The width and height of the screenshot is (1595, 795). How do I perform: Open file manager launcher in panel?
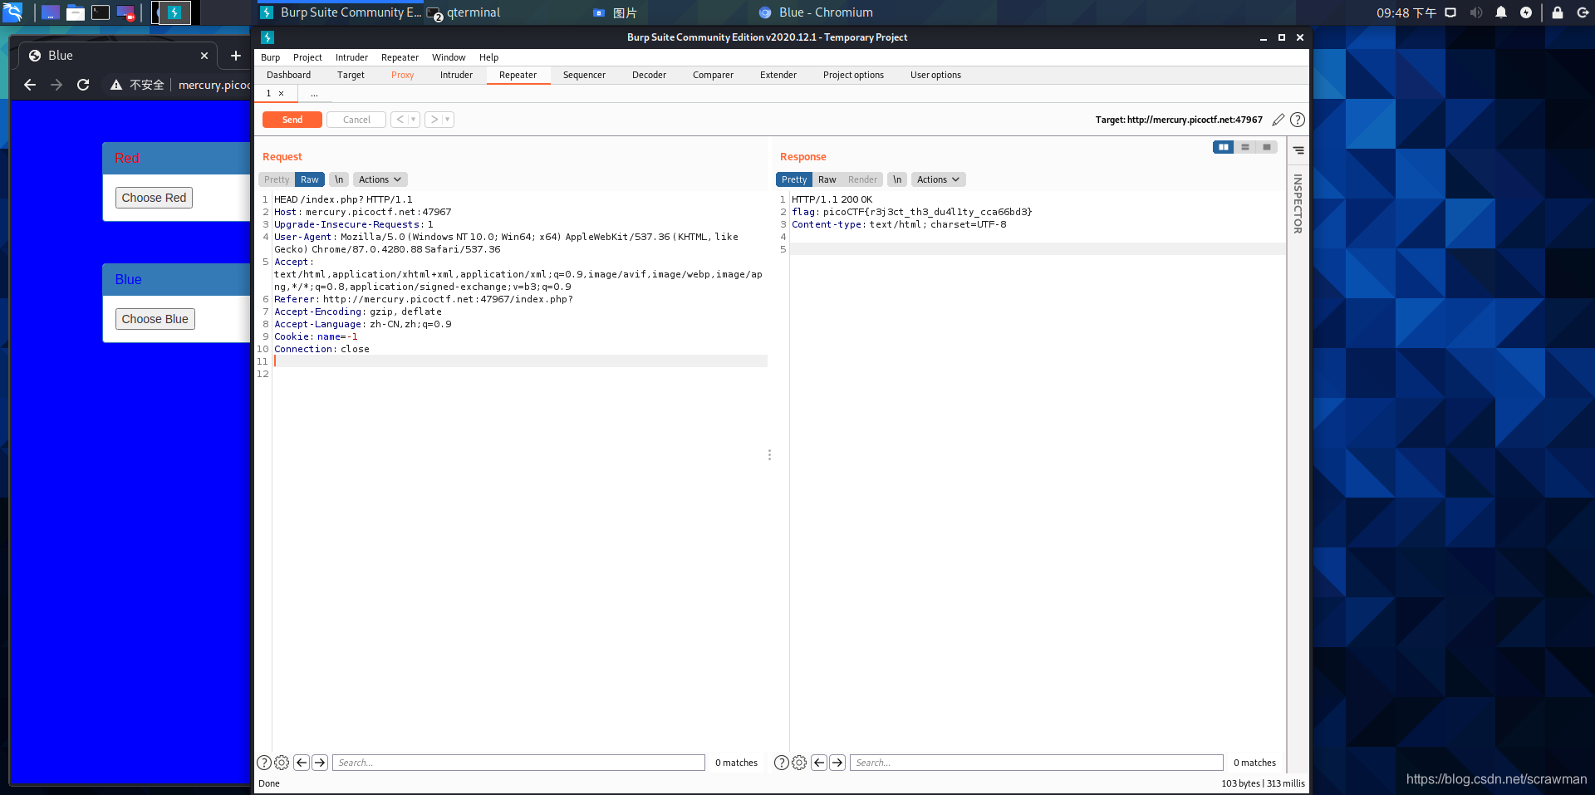tap(76, 12)
